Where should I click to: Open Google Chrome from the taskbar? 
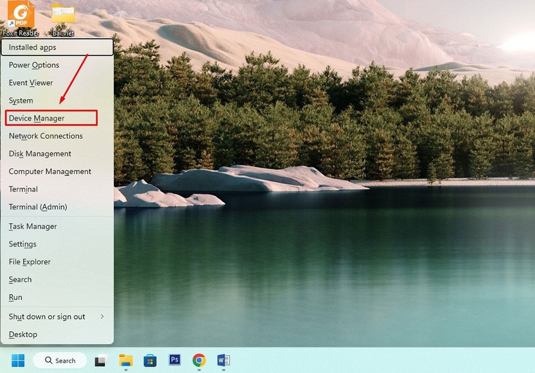pos(199,360)
